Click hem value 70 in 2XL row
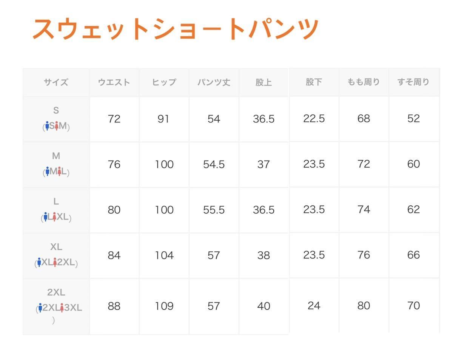 pos(413,305)
